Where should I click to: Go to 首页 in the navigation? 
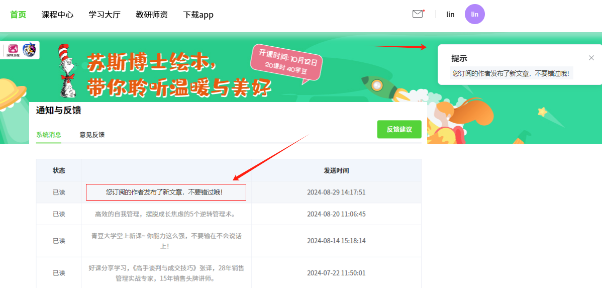pos(18,15)
